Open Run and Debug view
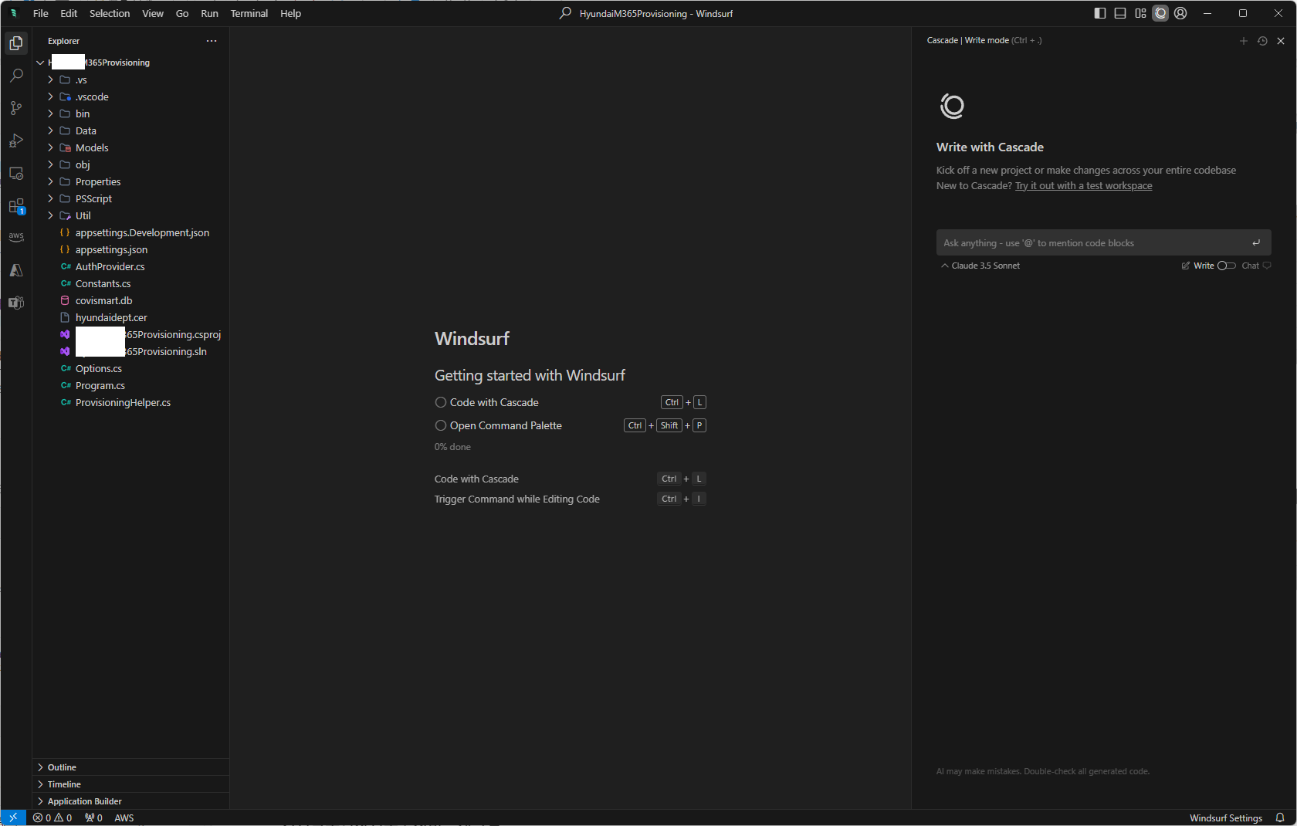Screen dimensions: 1297x826 coord(16,140)
